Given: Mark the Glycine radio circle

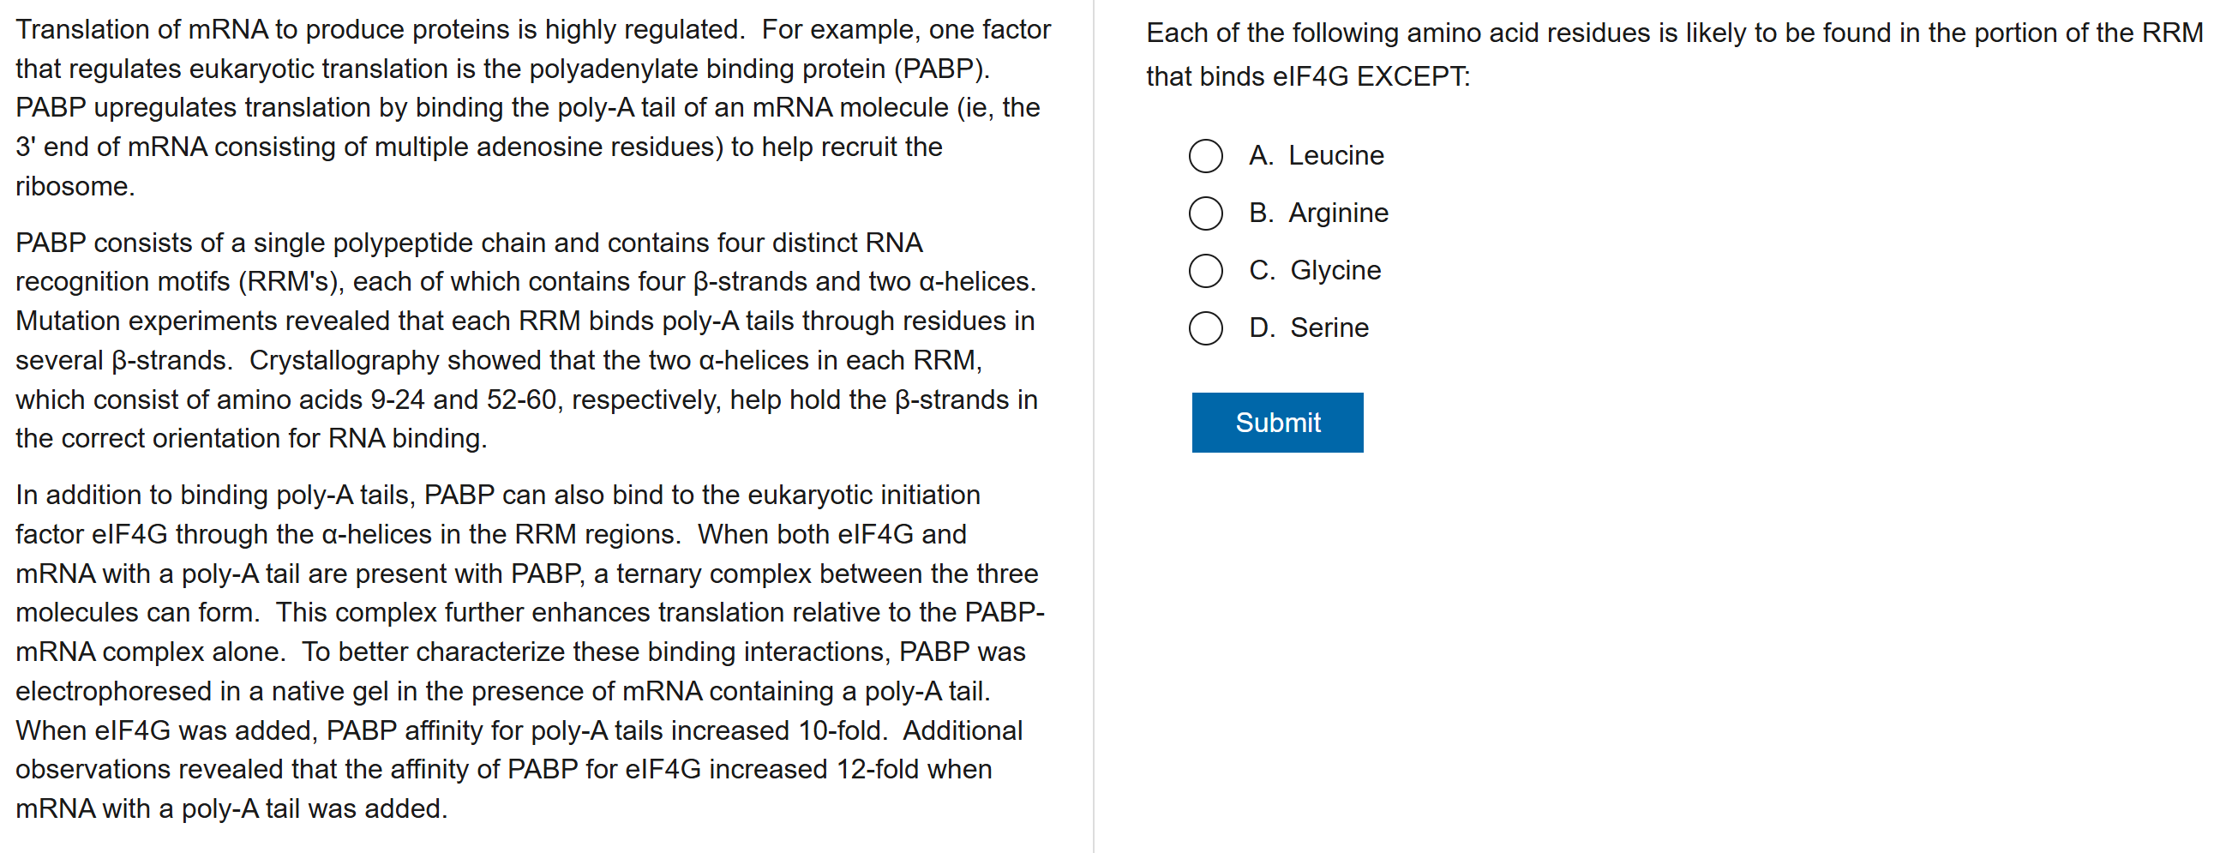Looking at the screenshot, I should pyautogui.click(x=1205, y=271).
